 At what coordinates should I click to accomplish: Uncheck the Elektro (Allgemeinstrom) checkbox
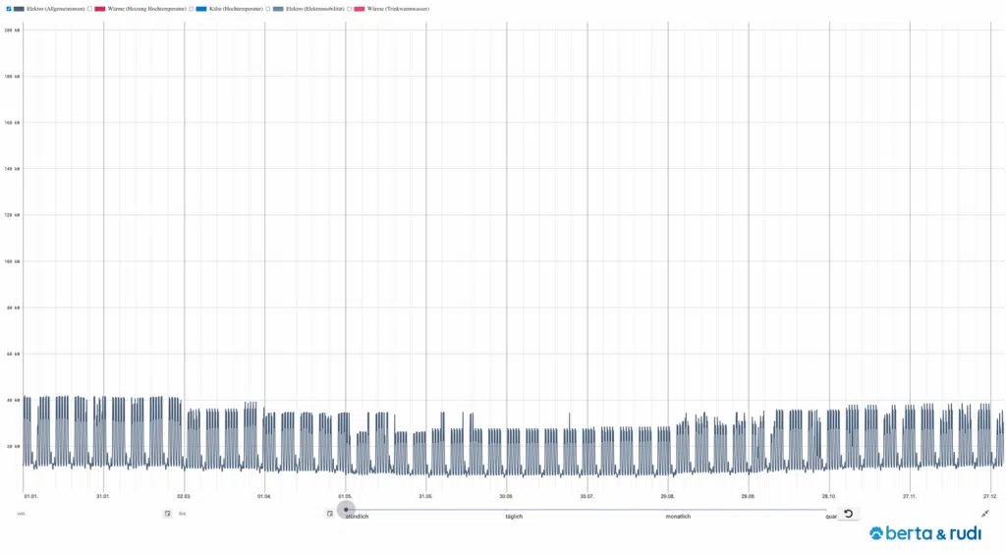tap(9, 9)
